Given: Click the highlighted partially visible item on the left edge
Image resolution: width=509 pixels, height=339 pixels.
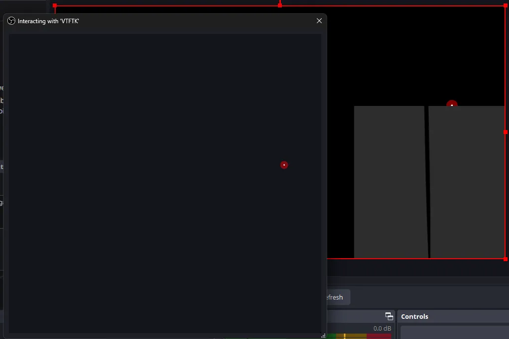Looking at the screenshot, I should pos(2,167).
